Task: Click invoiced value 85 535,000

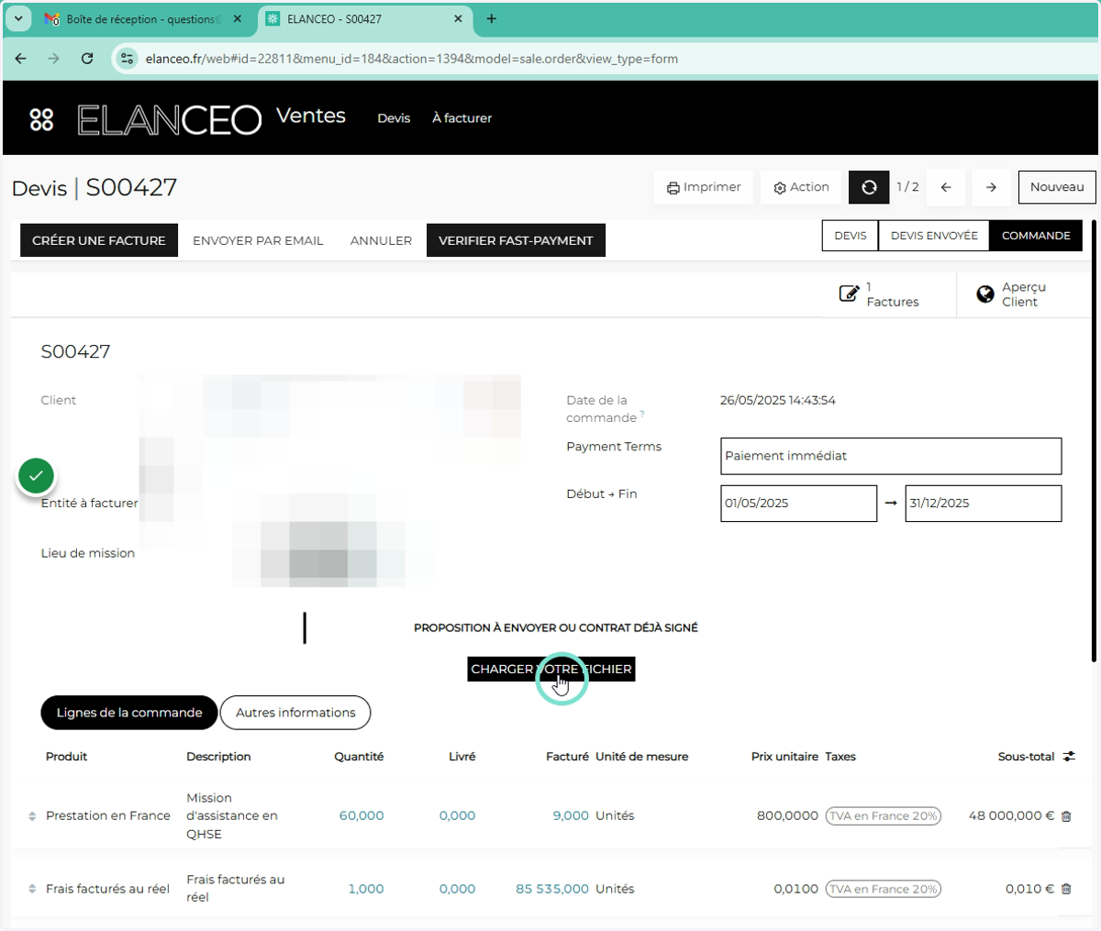Action: (552, 889)
